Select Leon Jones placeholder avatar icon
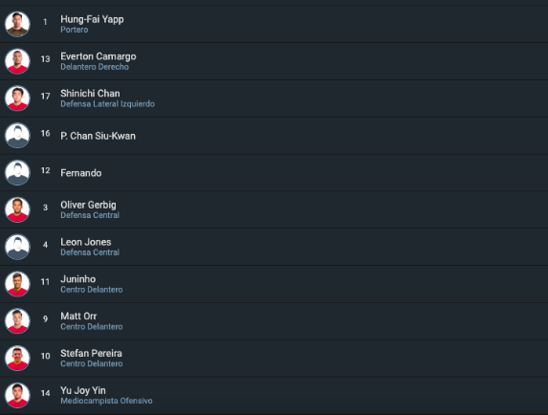The height and width of the screenshot is (415, 548). 17,247
